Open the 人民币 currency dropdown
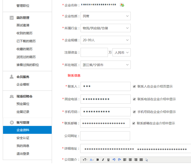Image resolution: width=191 pixels, height=165 pixels. point(121,53)
